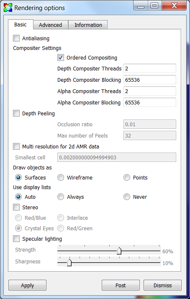Switch to the Advanced tab

point(51,25)
